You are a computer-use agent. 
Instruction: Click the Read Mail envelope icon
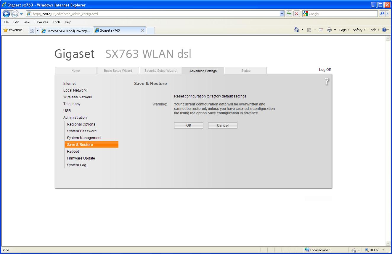(321, 30)
